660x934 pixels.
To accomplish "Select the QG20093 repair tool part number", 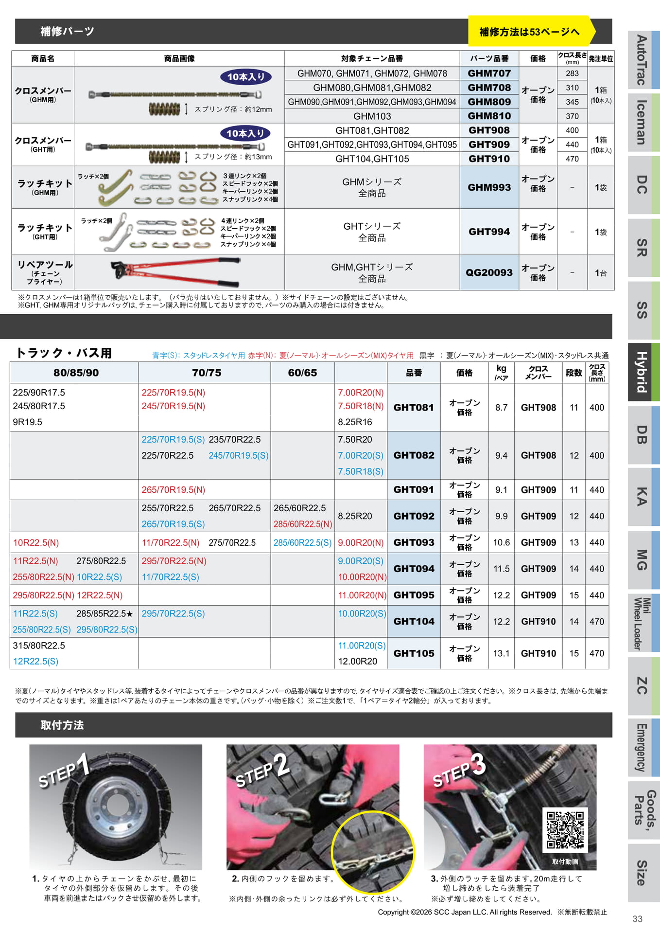I will 489,272.
